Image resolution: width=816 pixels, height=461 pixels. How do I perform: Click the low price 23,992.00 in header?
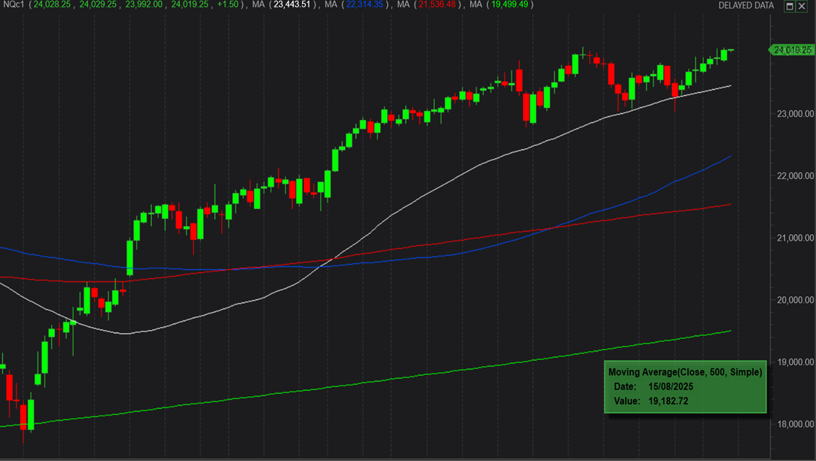(x=144, y=5)
